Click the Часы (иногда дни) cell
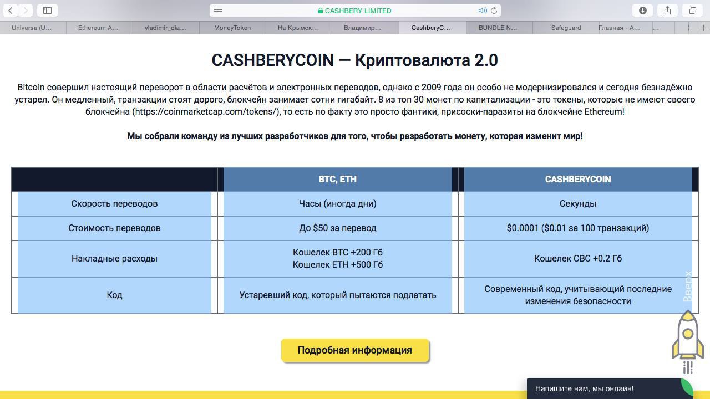This screenshot has height=399, width=710. tap(338, 203)
